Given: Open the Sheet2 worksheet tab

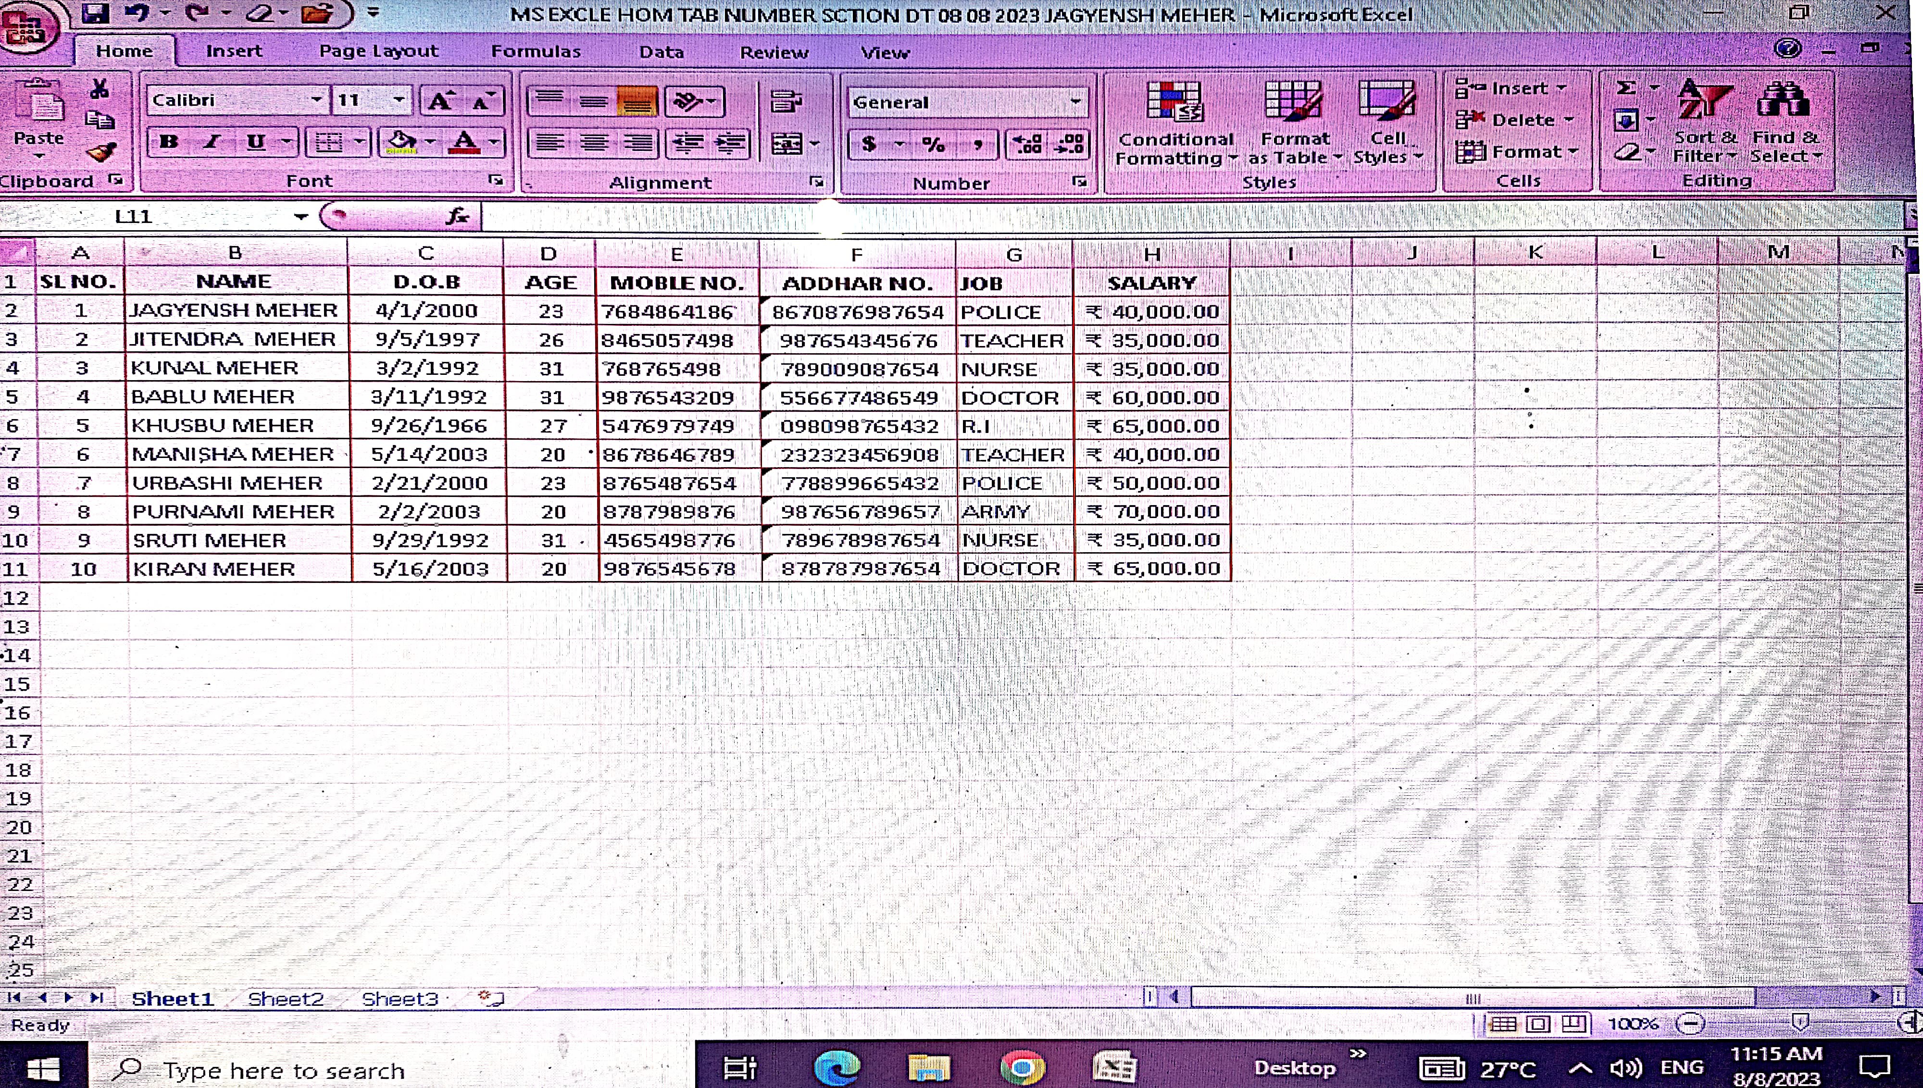Looking at the screenshot, I should tap(286, 999).
